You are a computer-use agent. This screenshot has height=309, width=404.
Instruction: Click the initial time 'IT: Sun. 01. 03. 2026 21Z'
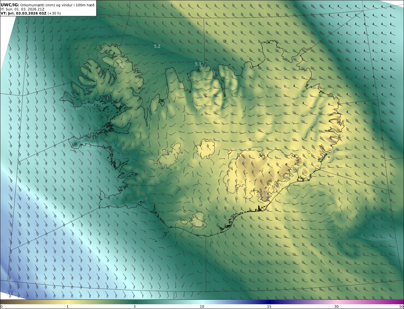22,9
